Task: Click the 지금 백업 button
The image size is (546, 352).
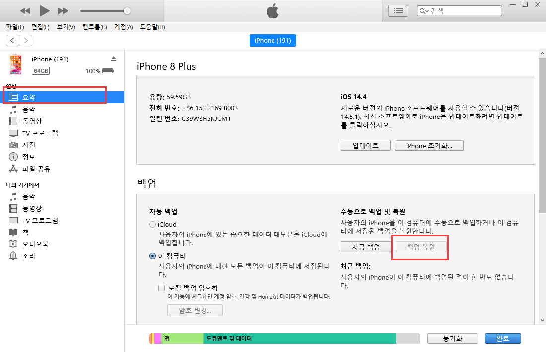Action: click(x=366, y=247)
